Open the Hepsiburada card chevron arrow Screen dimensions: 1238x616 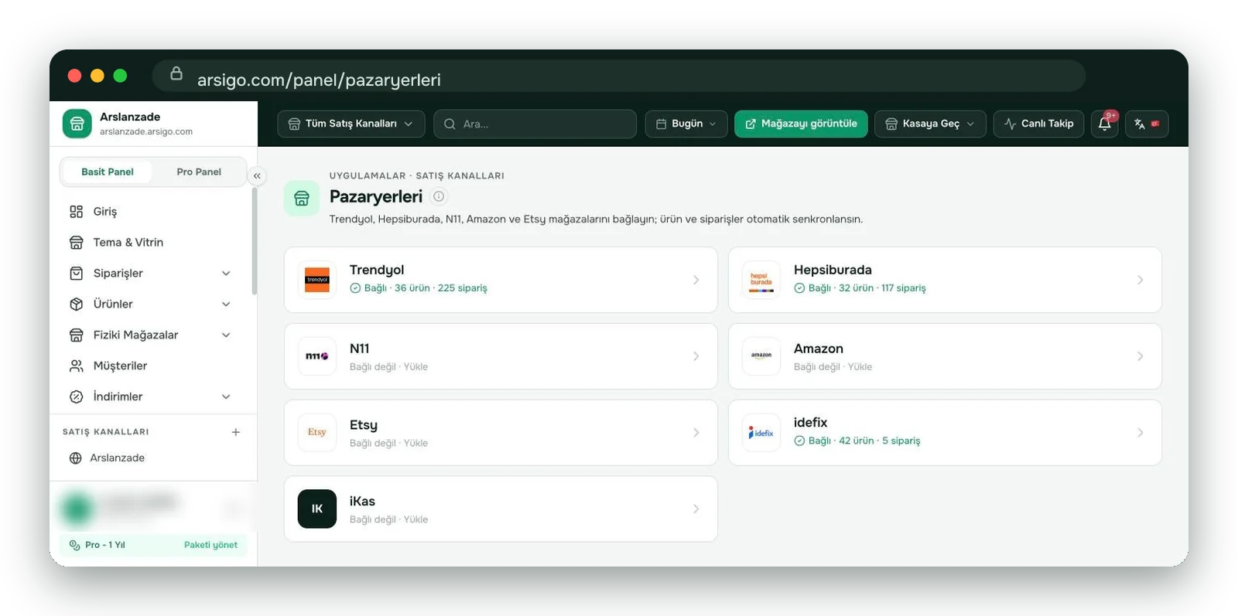coord(1141,280)
